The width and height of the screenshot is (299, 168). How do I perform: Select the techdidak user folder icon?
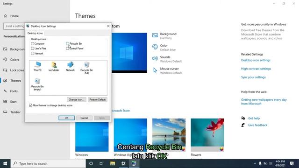tap(54, 66)
